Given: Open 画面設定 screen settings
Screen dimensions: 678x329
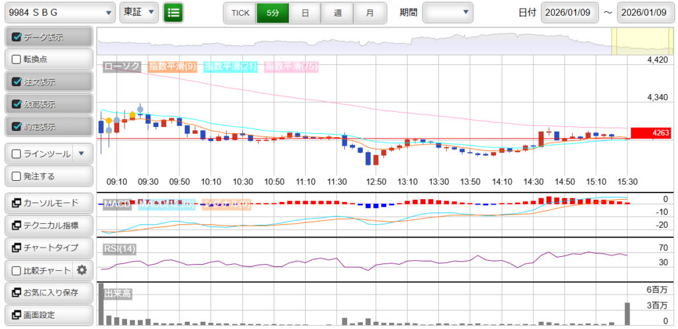Looking at the screenshot, I should click(48, 315).
